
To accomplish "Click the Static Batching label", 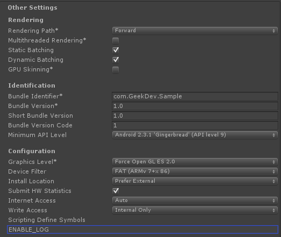I will 31,50.
